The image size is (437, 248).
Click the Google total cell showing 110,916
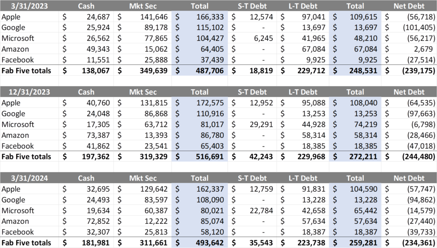coord(200,114)
